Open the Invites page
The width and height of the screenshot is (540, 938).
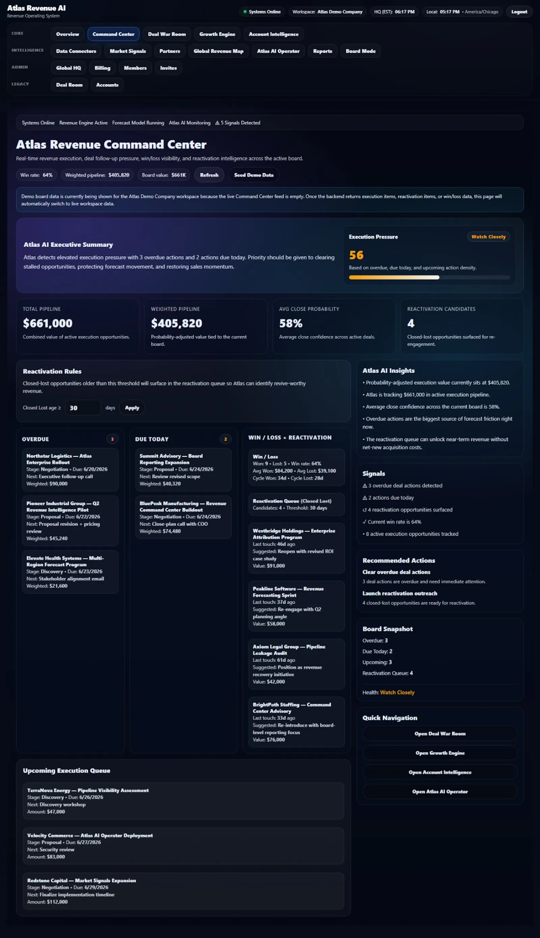point(168,68)
